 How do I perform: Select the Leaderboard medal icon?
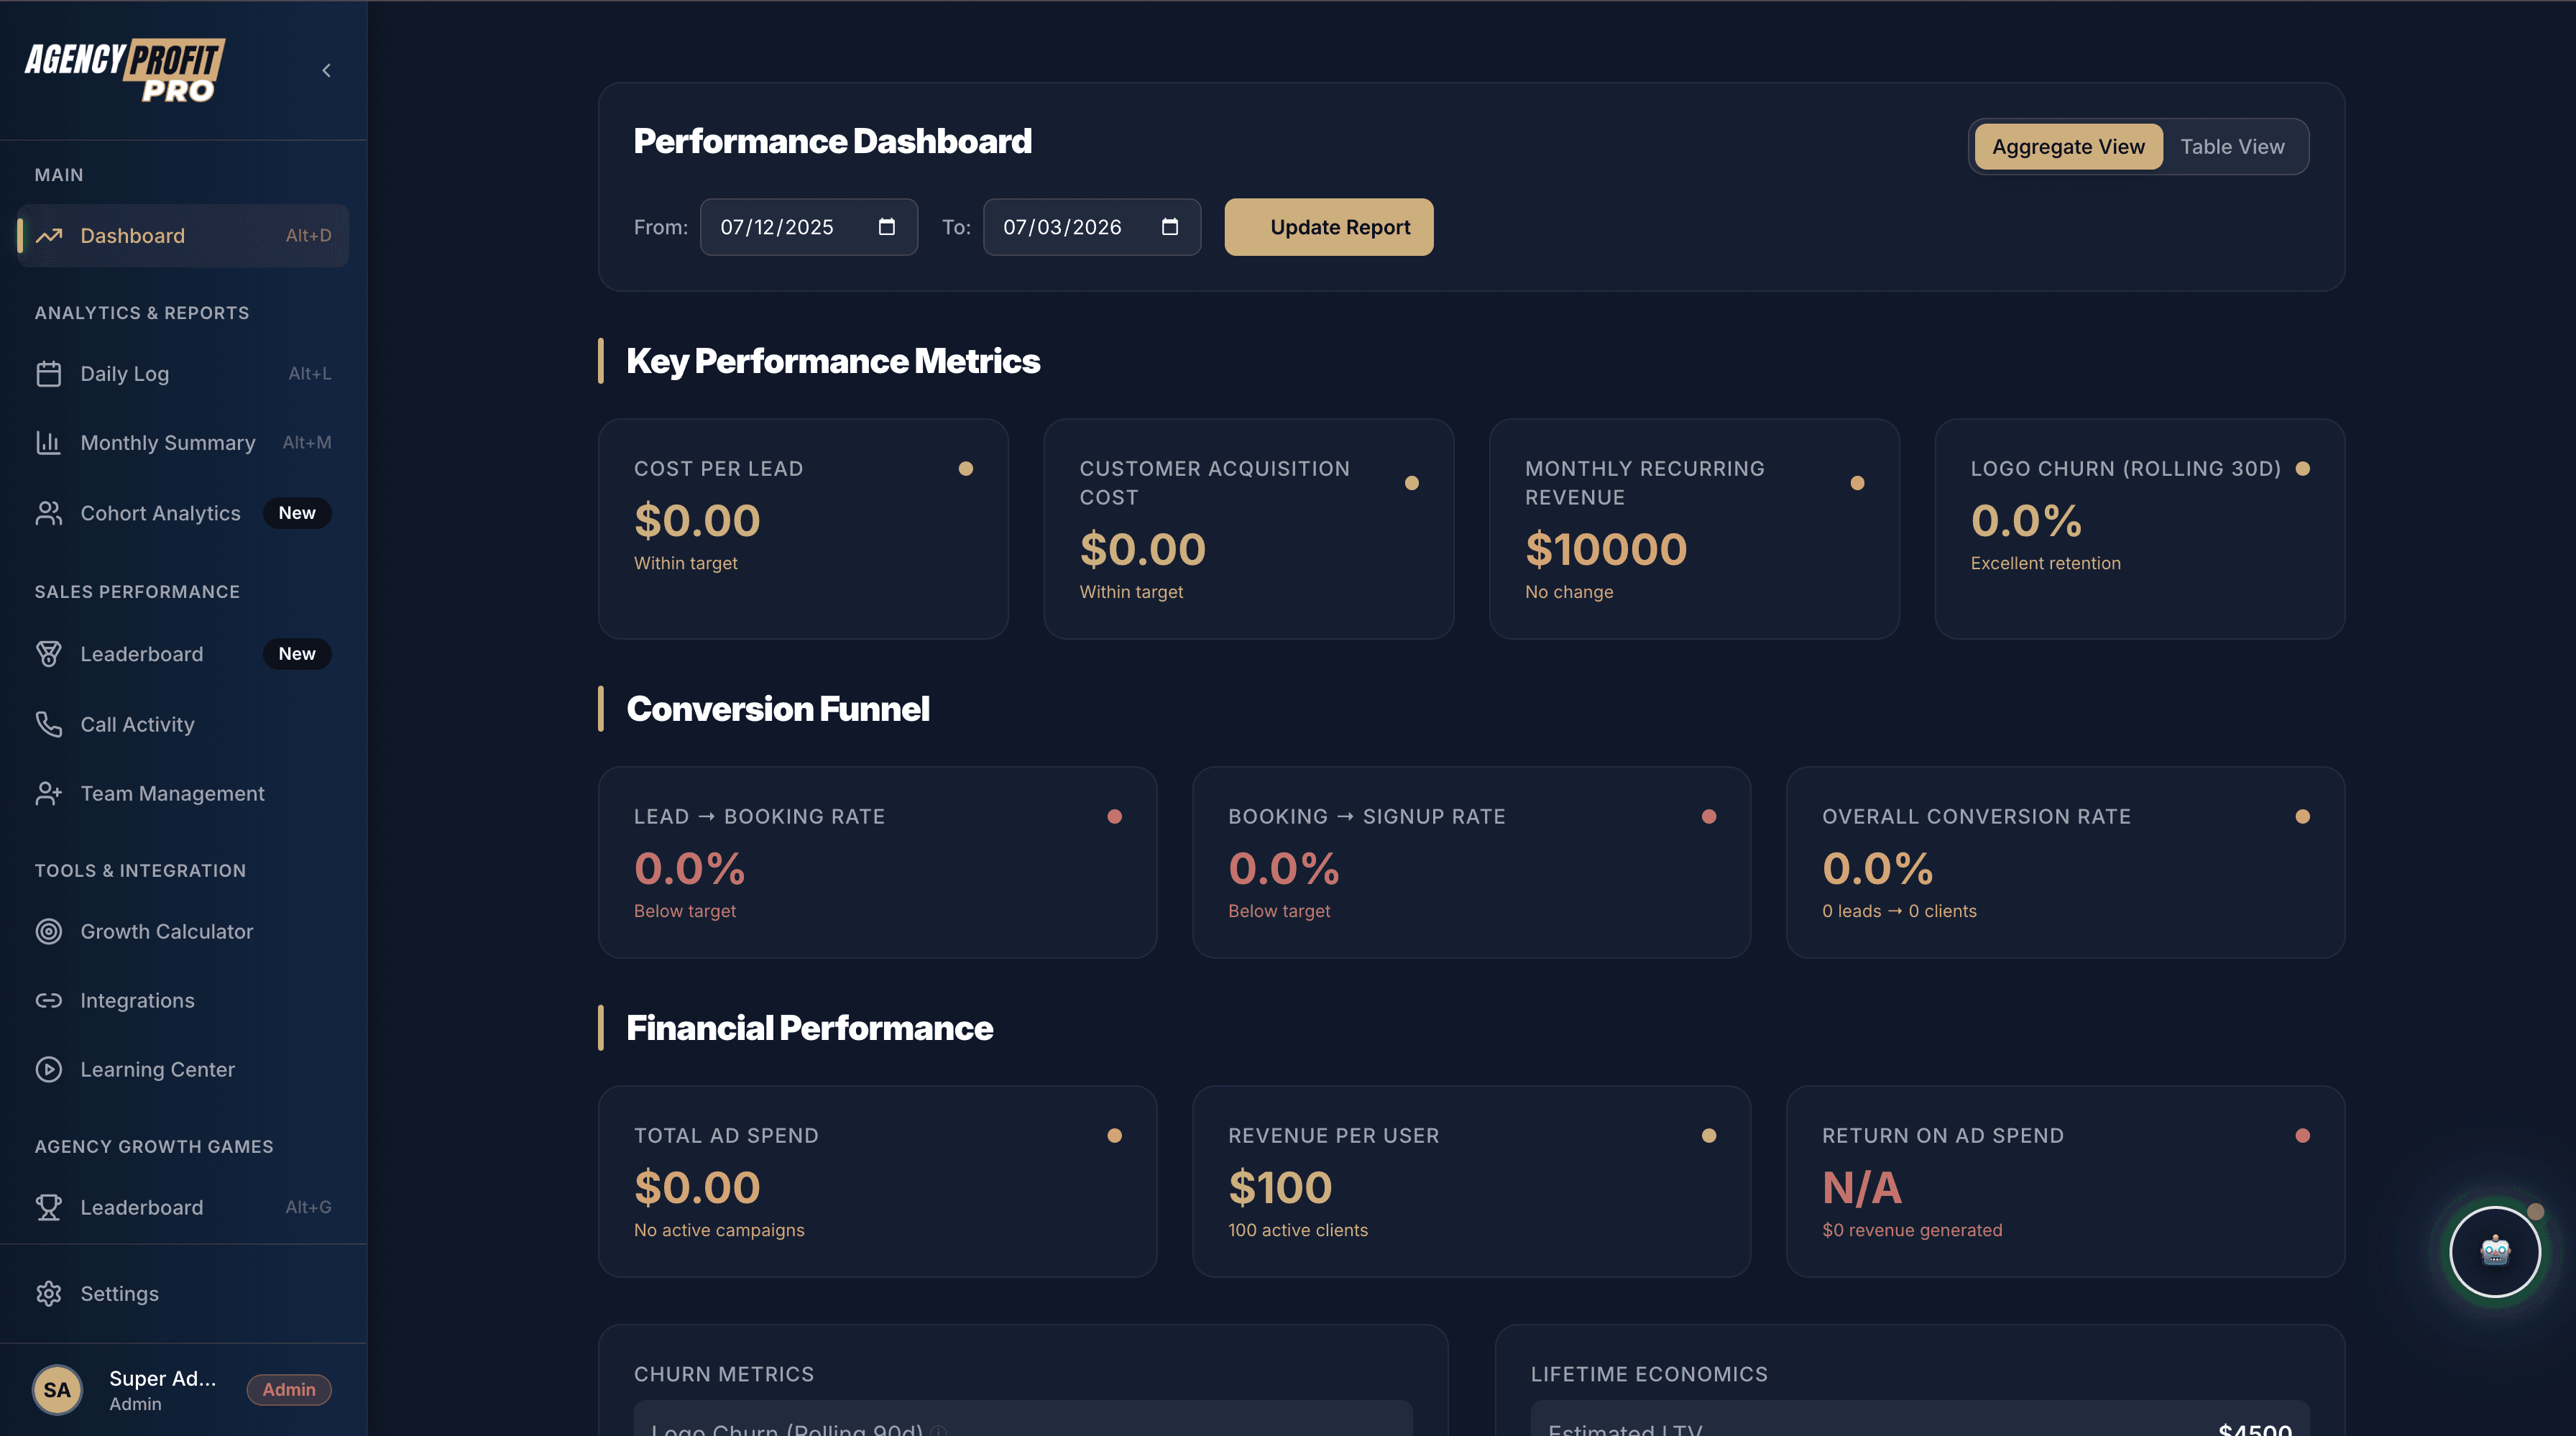pyautogui.click(x=50, y=653)
